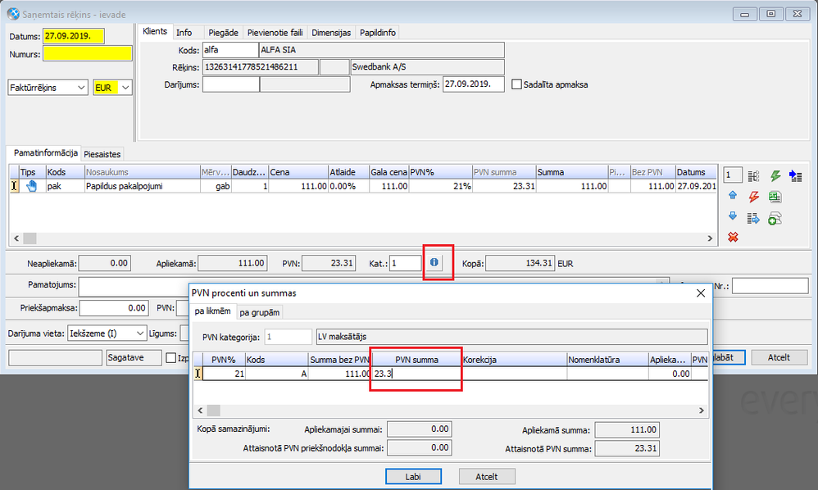The height and width of the screenshot is (490, 818).
Task: Click the app icon in title bar
Action: [13, 14]
